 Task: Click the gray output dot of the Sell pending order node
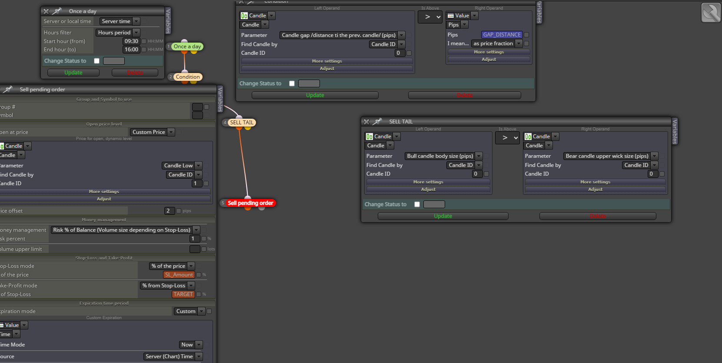261,208
